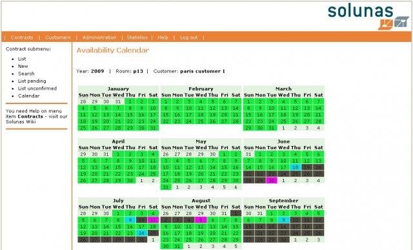Select the magenta July 11 cell
413x250 pixels.
(x=154, y=220)
